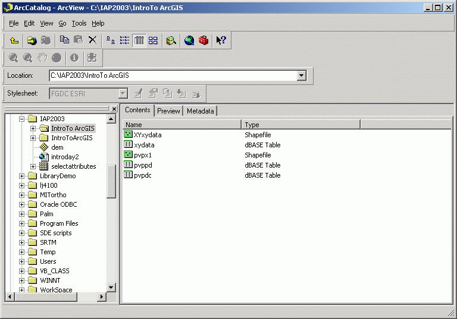Collapse the IAP2003 folder node
Image resolution: width=457 pixels, height=319 pixels.
22,119
